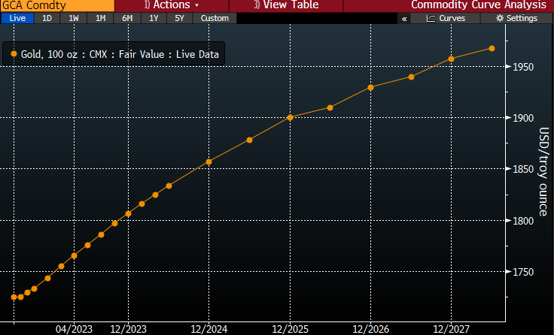This screenshot has height=335, width=554.
Task: Select the 1D range tab
Action: pos(47,18)
